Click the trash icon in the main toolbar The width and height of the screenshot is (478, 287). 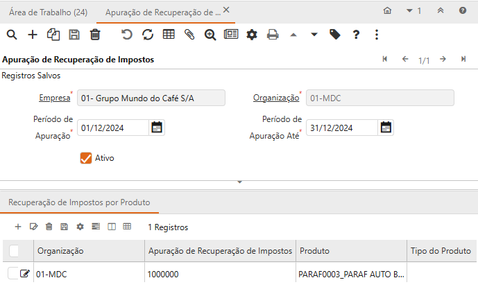pos(95,35)
